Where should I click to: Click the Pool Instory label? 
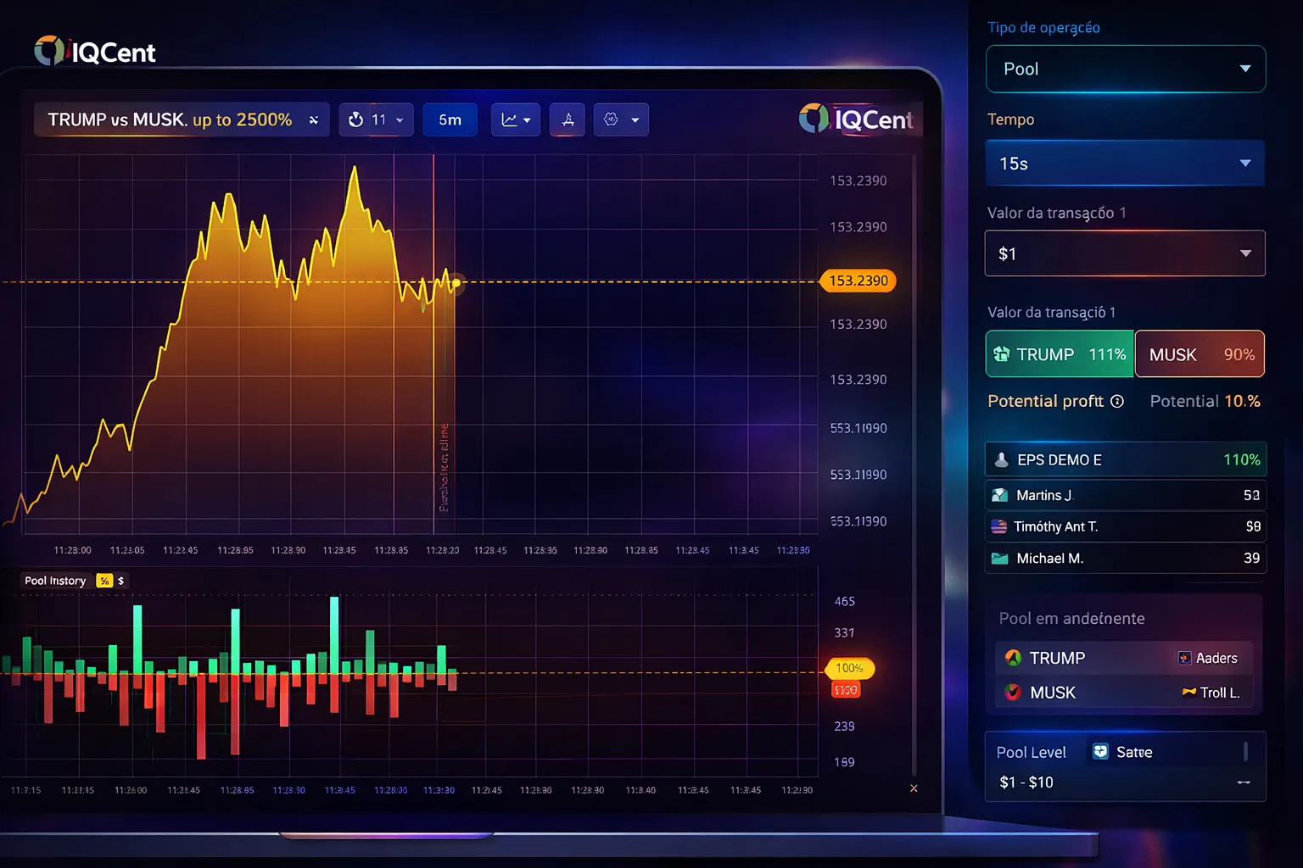pos(55,581)
